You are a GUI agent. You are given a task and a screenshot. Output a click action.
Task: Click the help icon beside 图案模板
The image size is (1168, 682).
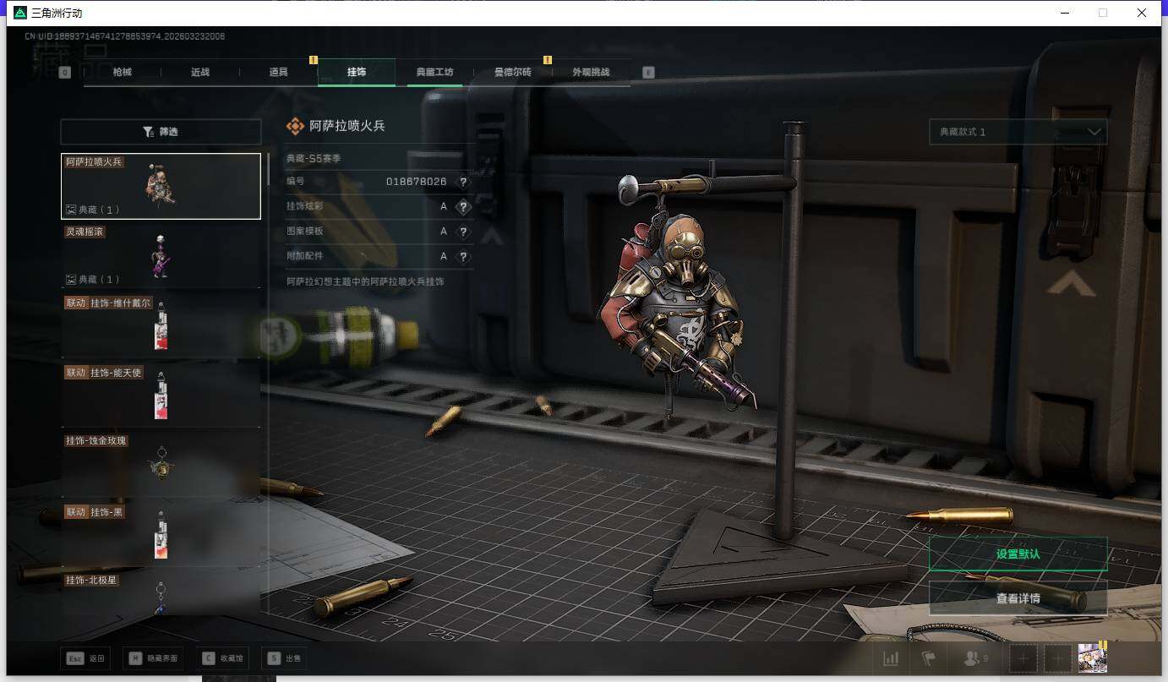coord(462,232)
